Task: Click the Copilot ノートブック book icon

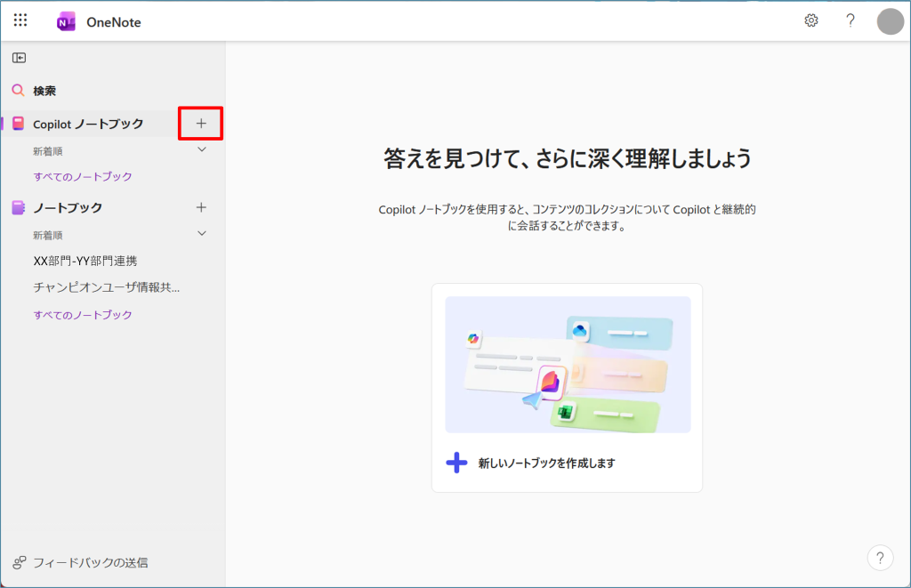Action: (19, 123)
